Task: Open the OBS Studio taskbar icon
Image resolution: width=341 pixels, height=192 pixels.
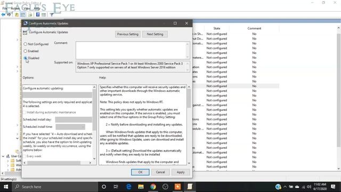Action: click(165, 187)
